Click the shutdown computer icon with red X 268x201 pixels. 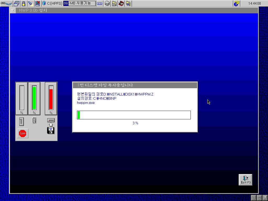click(37, 3)
